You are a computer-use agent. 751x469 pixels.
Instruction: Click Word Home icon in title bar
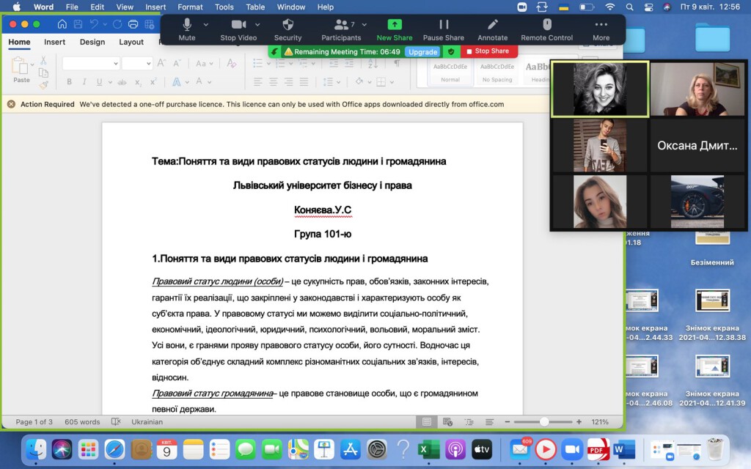pos(62,24)
